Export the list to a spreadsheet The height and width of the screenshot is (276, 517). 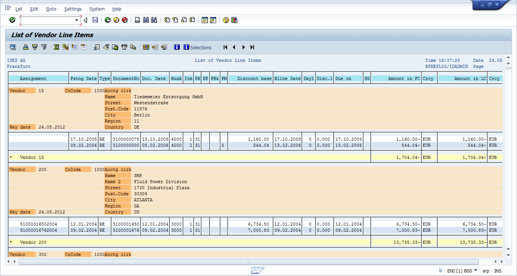(x=96, y=47)
